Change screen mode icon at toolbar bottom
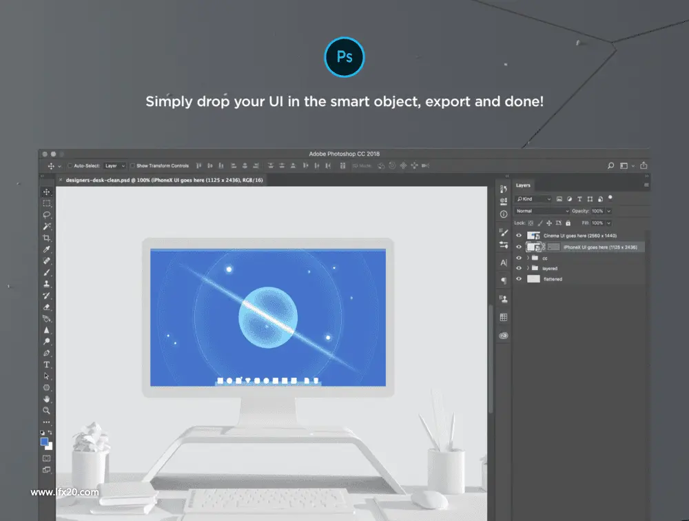The height and width of the screenshot is (521, 689). click(x=46, y=469)
